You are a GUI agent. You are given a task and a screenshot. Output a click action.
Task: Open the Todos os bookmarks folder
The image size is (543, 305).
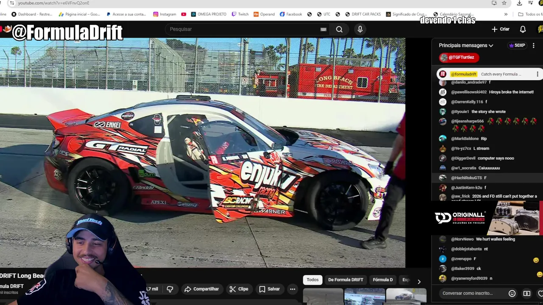tap(530, 14)
